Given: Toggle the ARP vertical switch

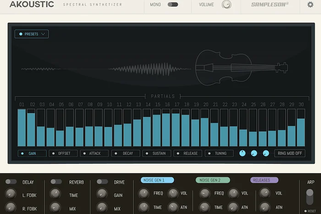Looking at the screenshot, I should 310,197.
